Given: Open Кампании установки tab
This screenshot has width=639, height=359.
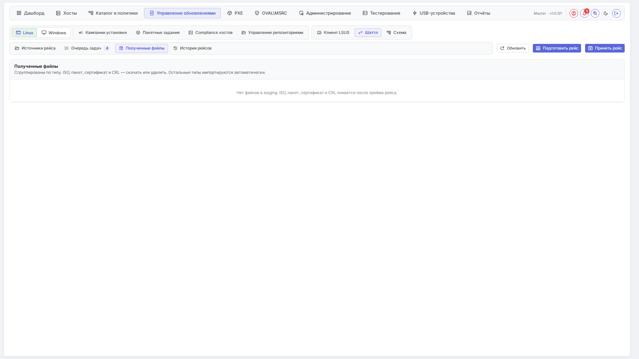Looking at the screenshot, I should [x=103, y=33].
